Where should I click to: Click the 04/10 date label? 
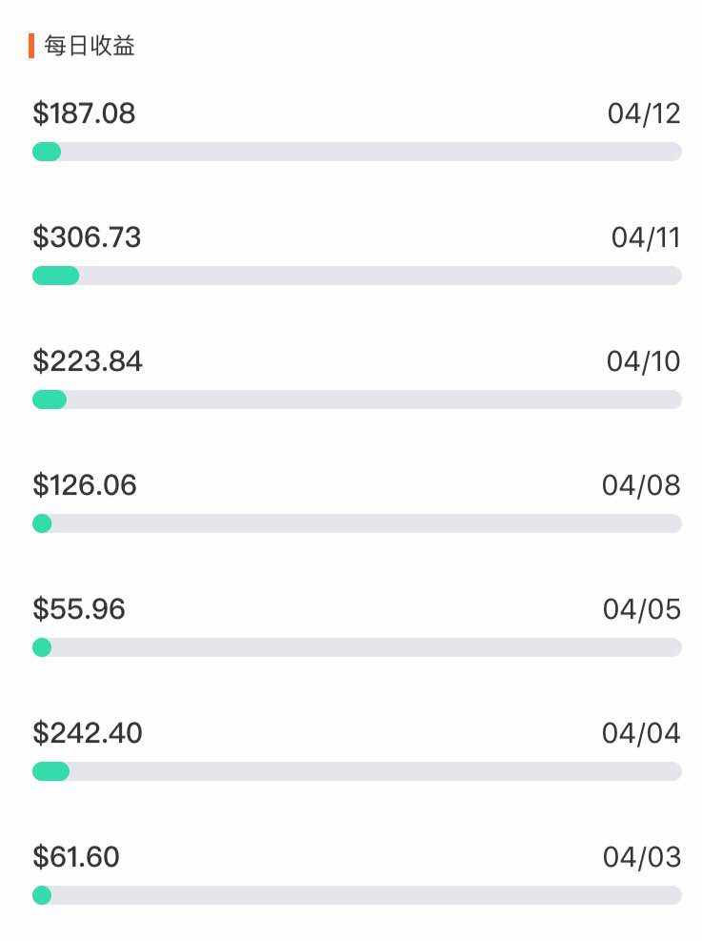click(x=644, y=361)
